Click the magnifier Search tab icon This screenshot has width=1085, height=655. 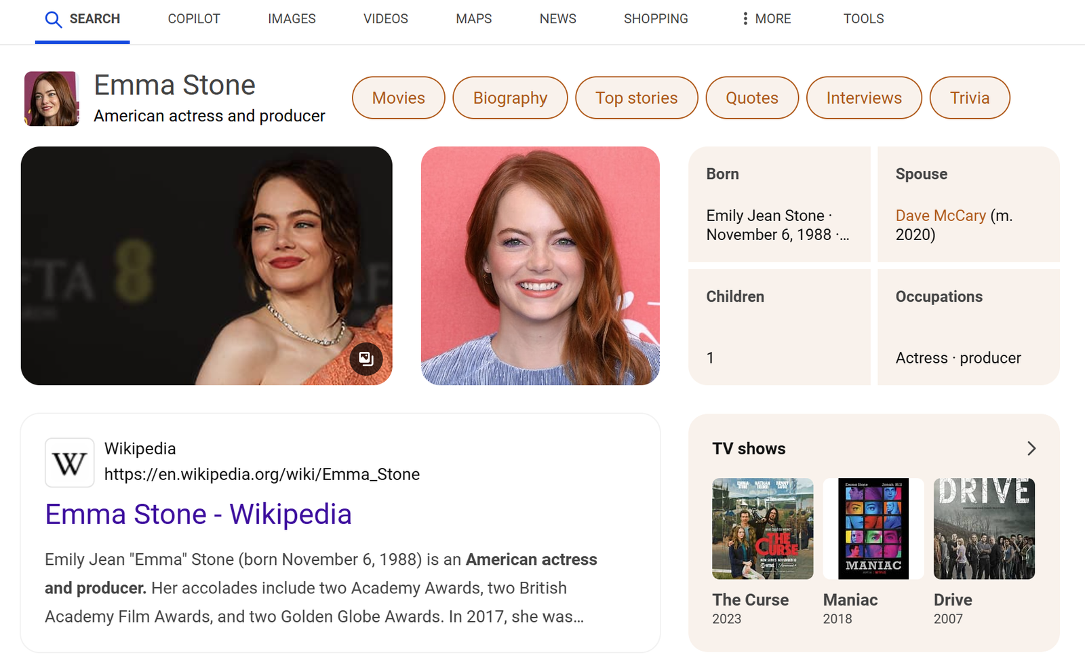pyautogui.click(x=53, y=19)
